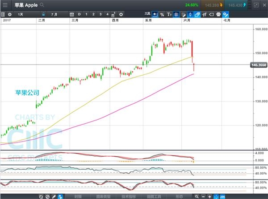Select the D default layout preset

pyautogui.click(x=80, y=14)
